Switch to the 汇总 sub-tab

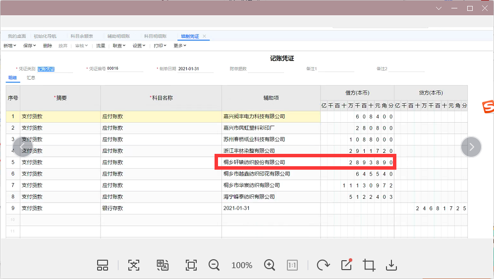tap(31, 78)
